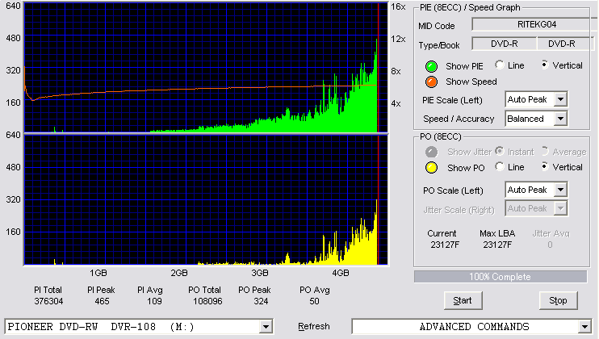Click the Start button
Viewport: 599px width, 339px height.
463,300
